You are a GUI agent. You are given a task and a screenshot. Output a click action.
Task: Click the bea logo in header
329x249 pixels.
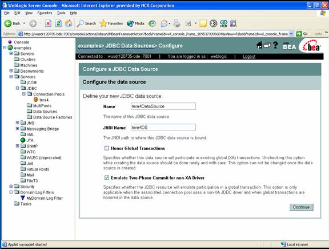point(312,46)
